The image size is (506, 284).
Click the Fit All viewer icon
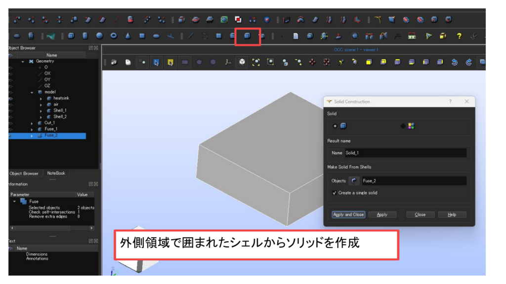[256, 62]
